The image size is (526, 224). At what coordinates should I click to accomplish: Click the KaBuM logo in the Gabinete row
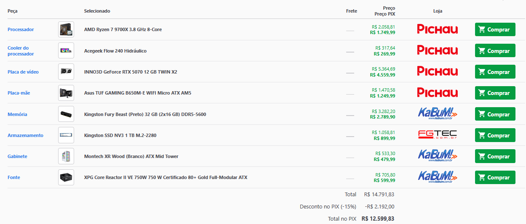coord(437,156)
